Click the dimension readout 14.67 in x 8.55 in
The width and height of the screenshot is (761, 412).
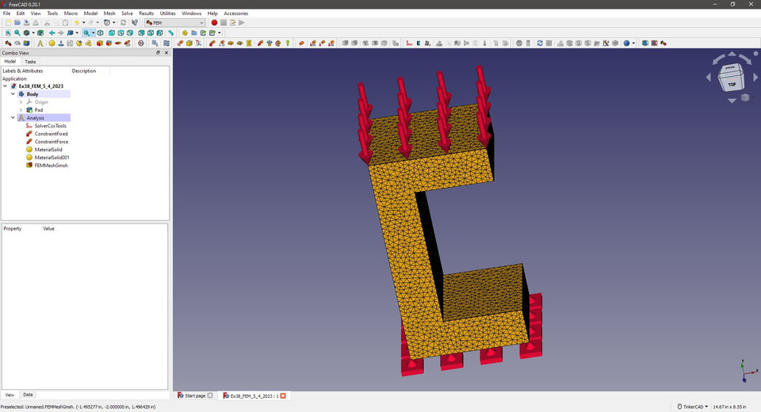pos(729,406)
